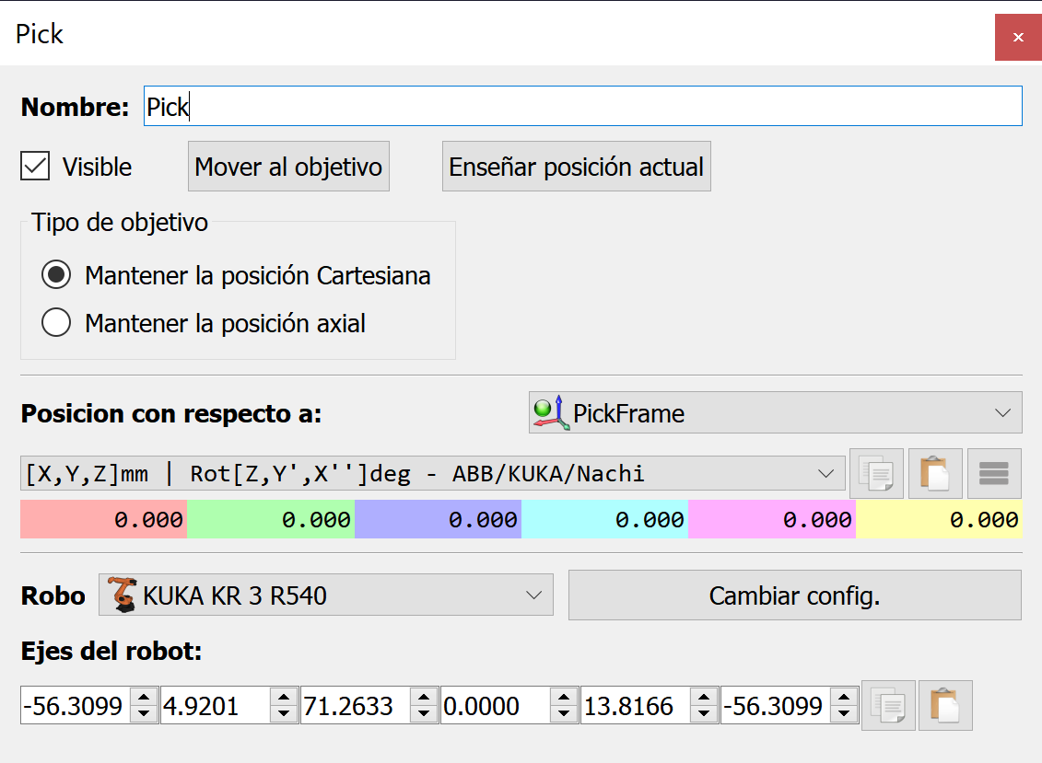This screenshot has height=763, width=1042.
Task: Click the Nombre text field
Action: pyautogui.click(x=582, y=107)
